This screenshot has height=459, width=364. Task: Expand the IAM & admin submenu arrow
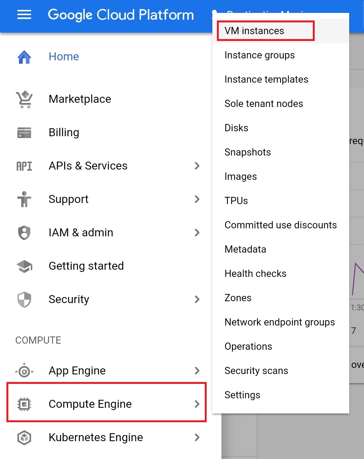pos(197,233)
